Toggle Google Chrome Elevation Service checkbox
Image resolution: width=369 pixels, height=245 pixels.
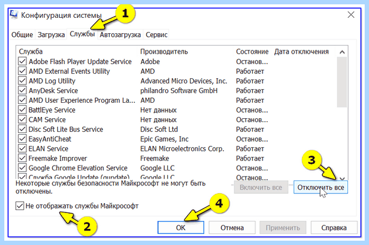click(22, 167)
